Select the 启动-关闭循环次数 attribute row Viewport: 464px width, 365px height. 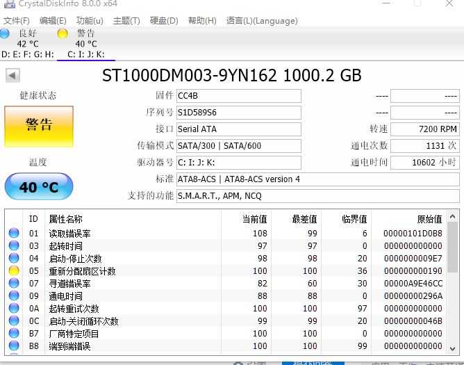226,321
